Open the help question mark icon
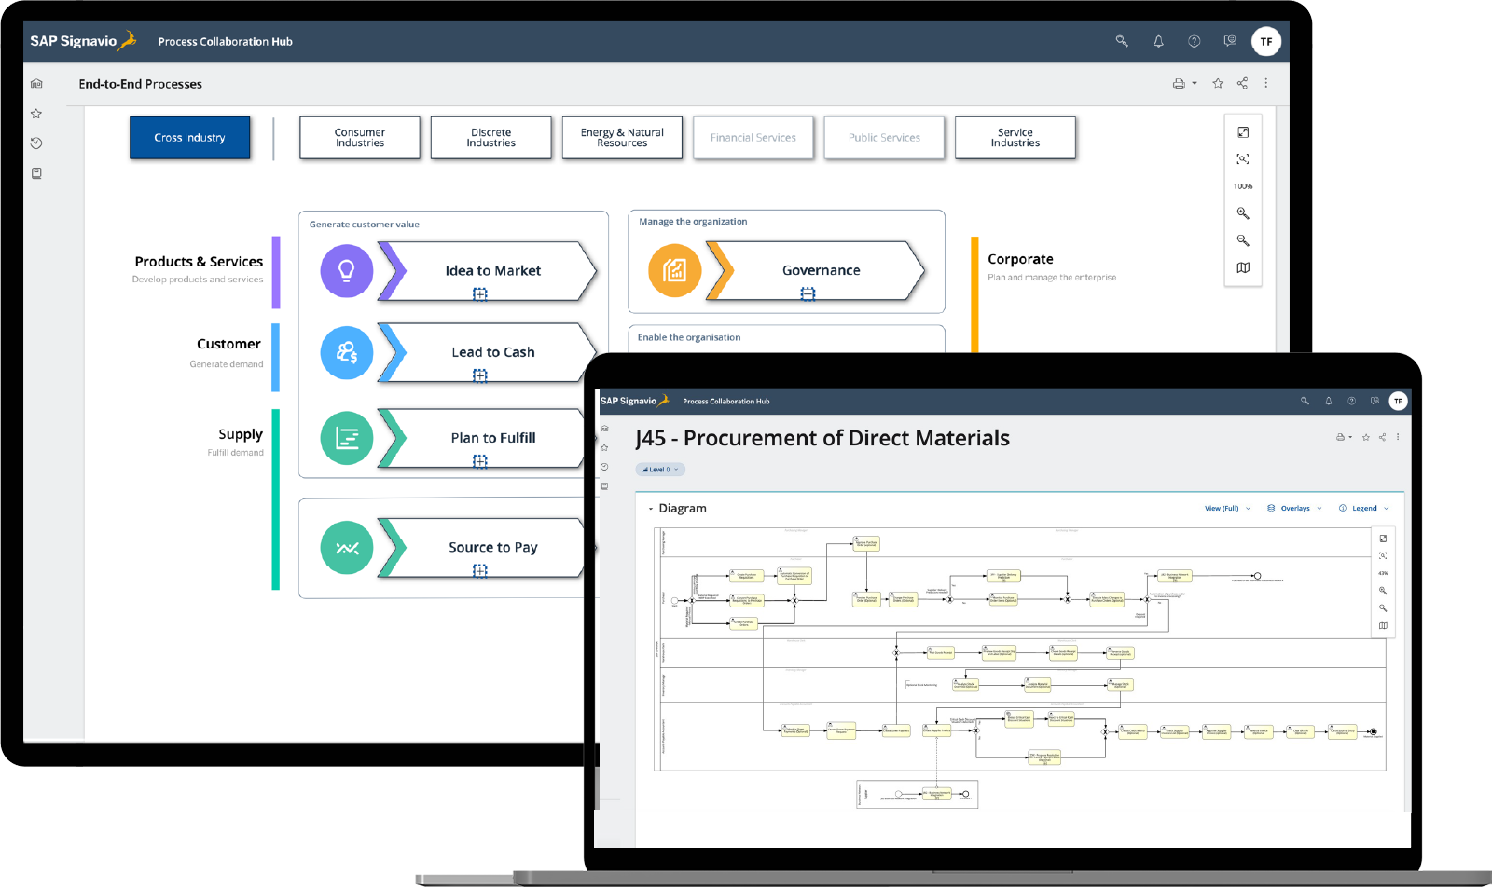The image size is (1492, 887). point(1194,41)
